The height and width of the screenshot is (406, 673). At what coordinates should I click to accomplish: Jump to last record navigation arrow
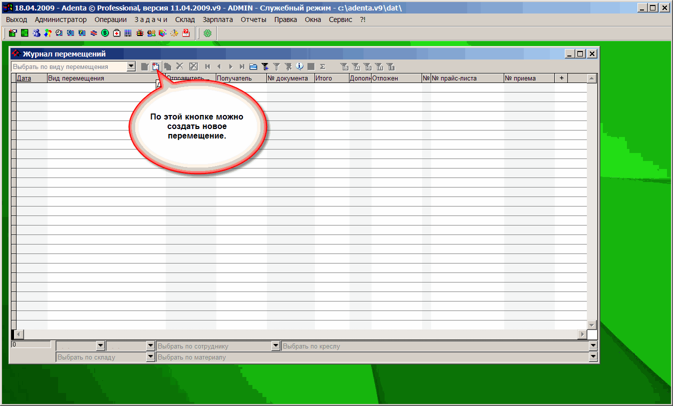242,66
